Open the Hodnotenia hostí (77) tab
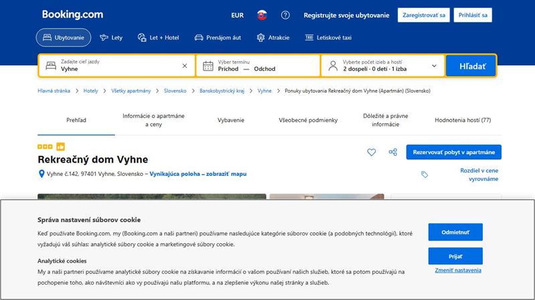 [463, 120]
